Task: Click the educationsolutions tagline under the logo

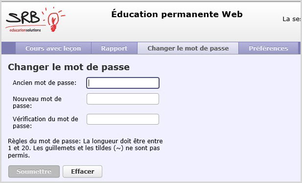Action: 25,30
